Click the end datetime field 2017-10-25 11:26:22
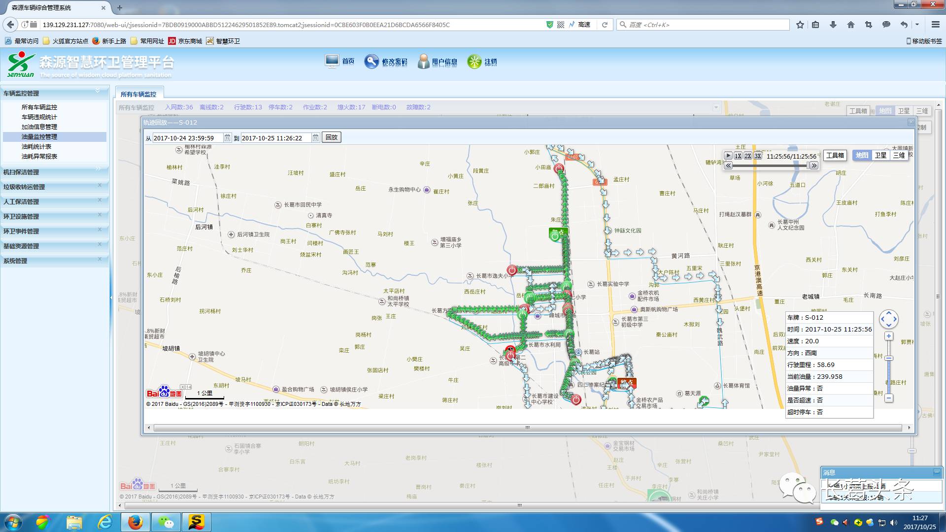Viewport: 946px width, 532px height. tap(276, 138)
